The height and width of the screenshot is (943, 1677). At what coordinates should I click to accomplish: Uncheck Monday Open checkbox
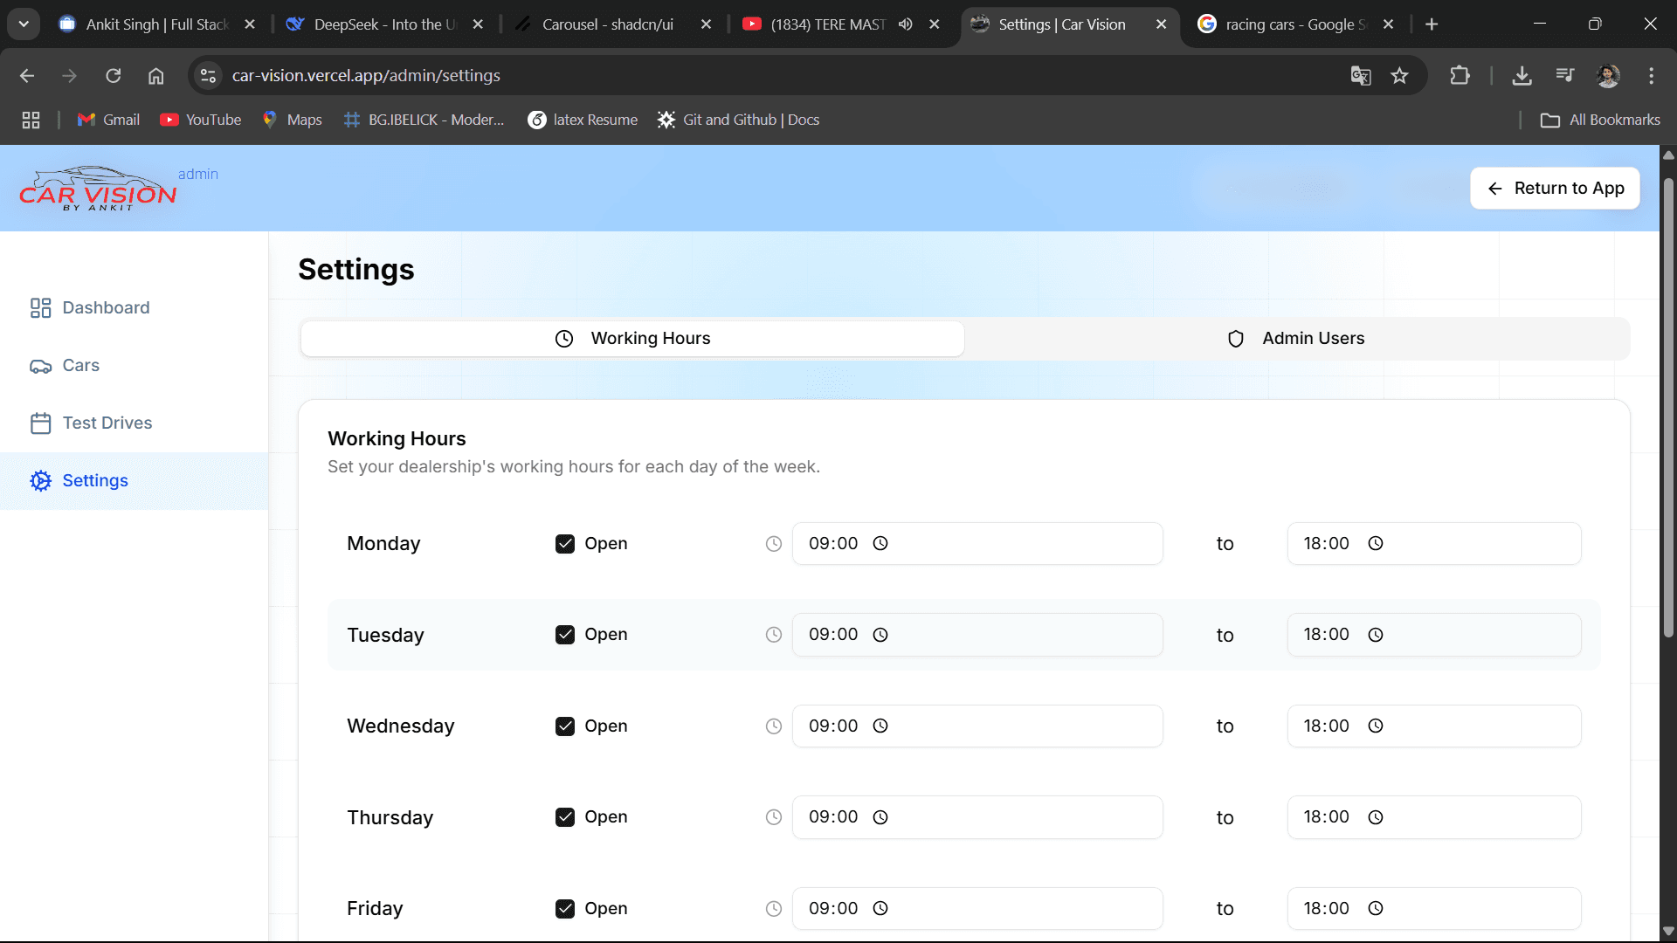click(565, 543)
